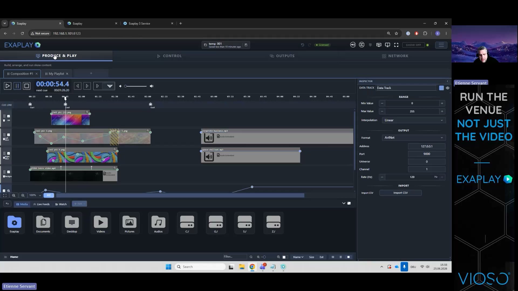The image size is (518, 291).
Task: Toggle the Left Mon track checkbox
Action: [x=9, y=135]
